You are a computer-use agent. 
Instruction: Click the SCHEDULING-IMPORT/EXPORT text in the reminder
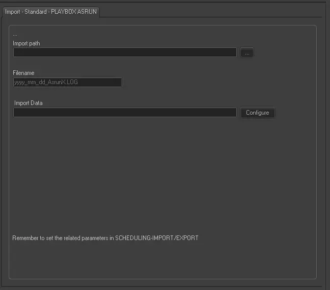coord(157,238)
